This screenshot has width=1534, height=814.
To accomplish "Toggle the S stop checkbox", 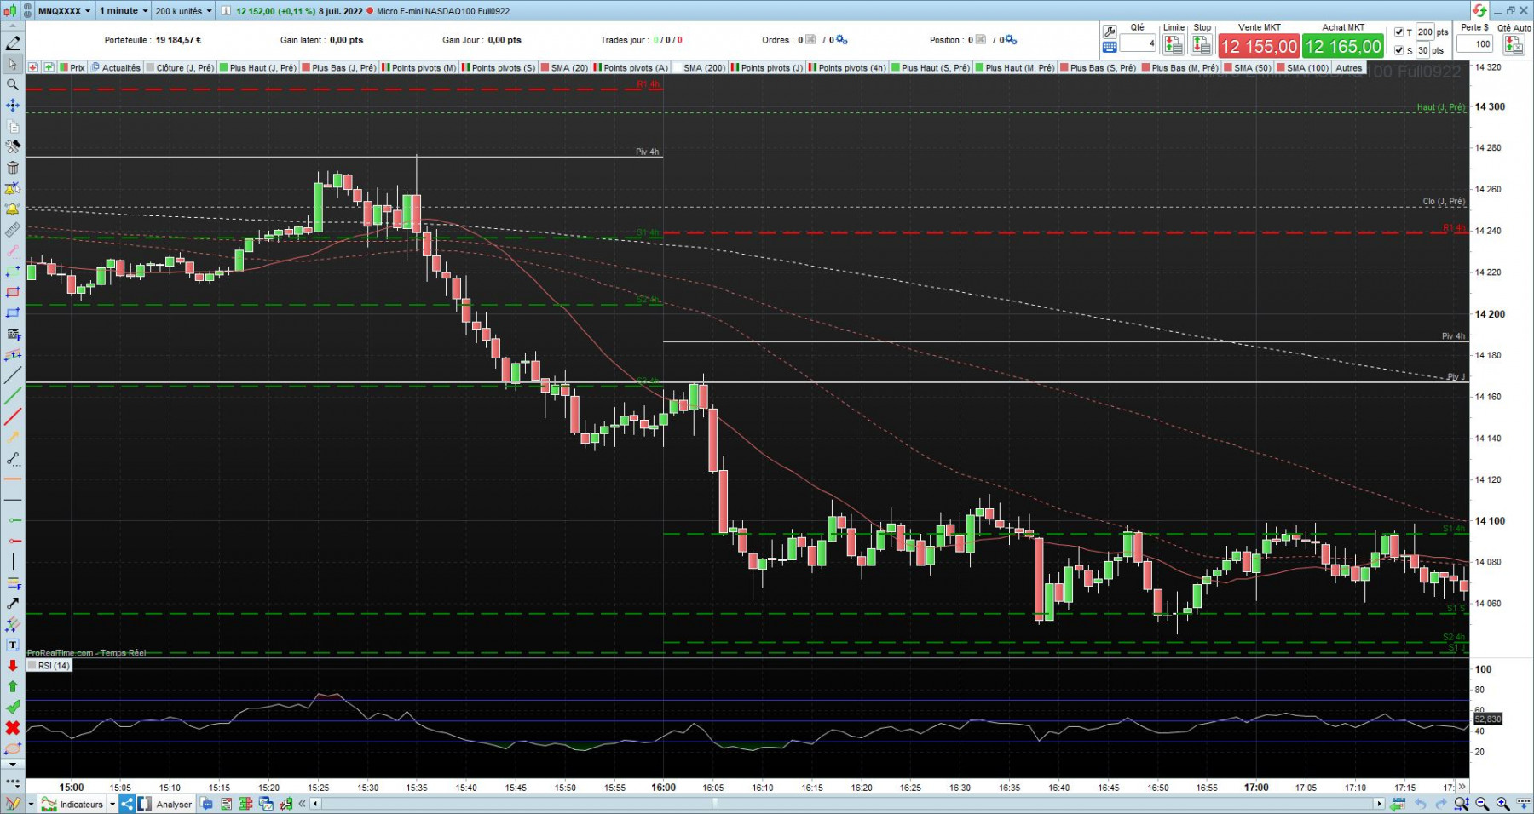I will pyautogui.click(x=1398, y=51).
